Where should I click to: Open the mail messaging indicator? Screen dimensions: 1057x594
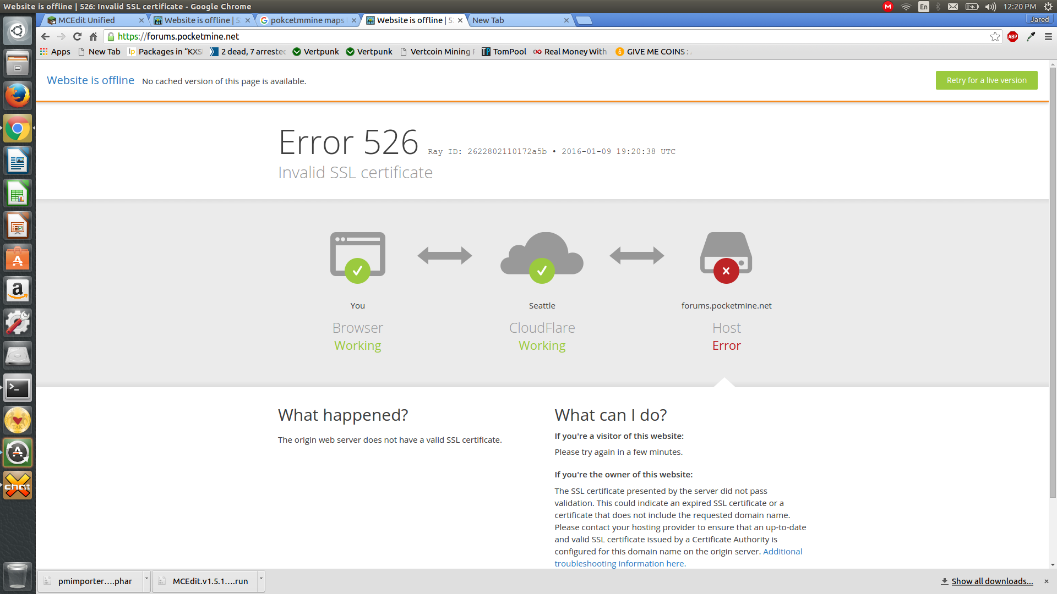[953, 7]
